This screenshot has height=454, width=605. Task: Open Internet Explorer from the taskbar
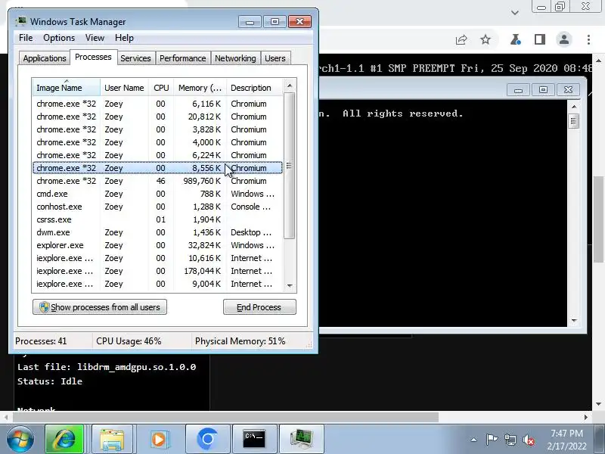tap(64, 439)
